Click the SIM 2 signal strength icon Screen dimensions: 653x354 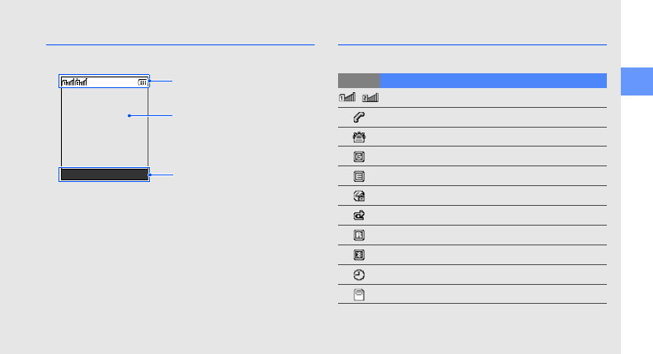(370, 97)
